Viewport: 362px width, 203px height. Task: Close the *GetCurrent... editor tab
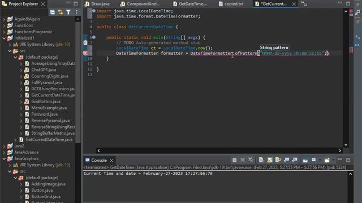click(x=294, y=4)
